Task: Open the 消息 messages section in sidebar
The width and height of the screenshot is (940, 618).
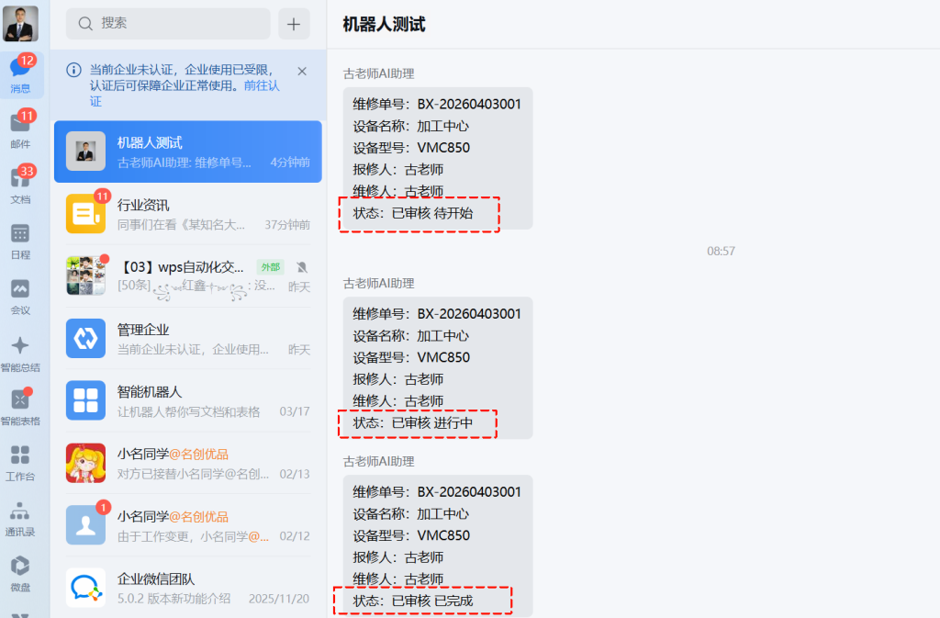Action: [20, 75]
